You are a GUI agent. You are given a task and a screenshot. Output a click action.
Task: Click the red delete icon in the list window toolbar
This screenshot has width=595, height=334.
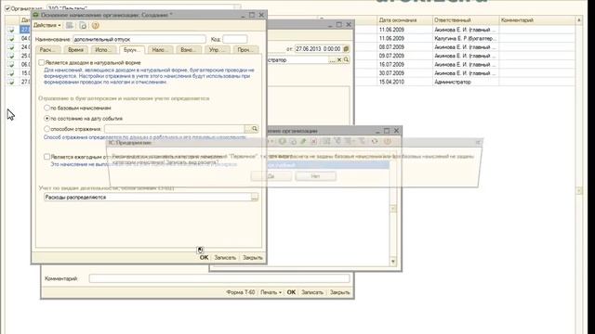coord(314,141)
